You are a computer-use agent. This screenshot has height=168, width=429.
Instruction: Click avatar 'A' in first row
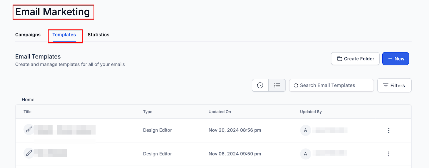click(305, 130)
